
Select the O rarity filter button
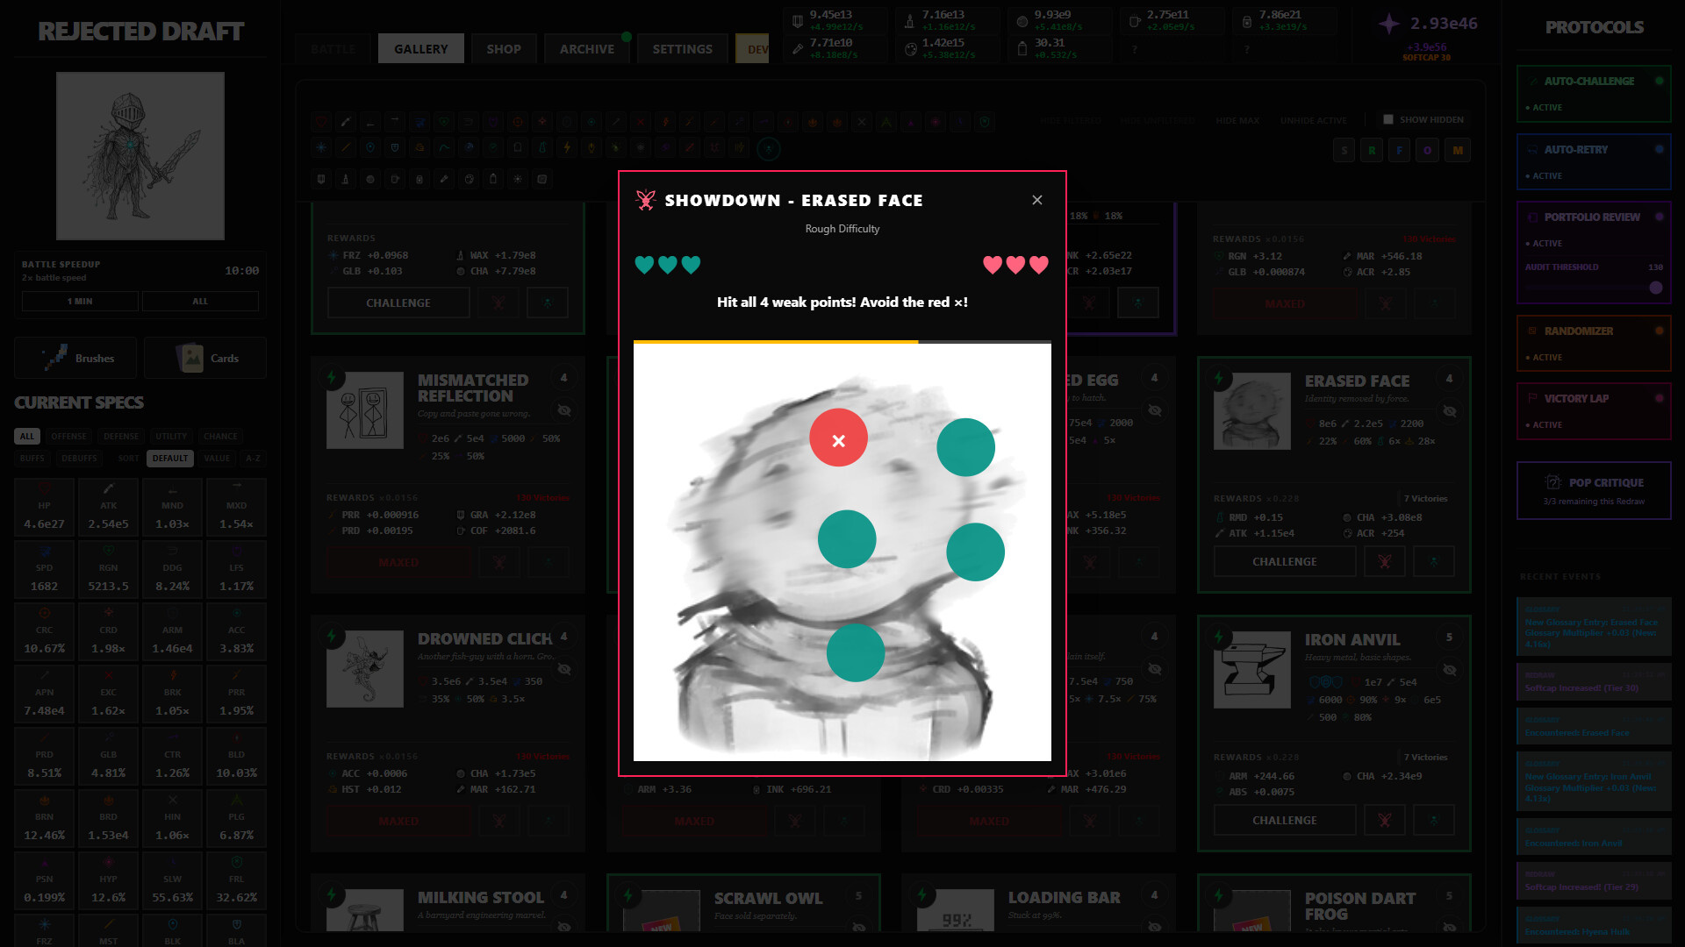1428,151
